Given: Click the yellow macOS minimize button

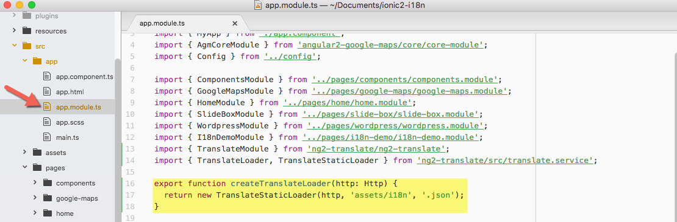Looking at the screenshot, I should (20, 5).
